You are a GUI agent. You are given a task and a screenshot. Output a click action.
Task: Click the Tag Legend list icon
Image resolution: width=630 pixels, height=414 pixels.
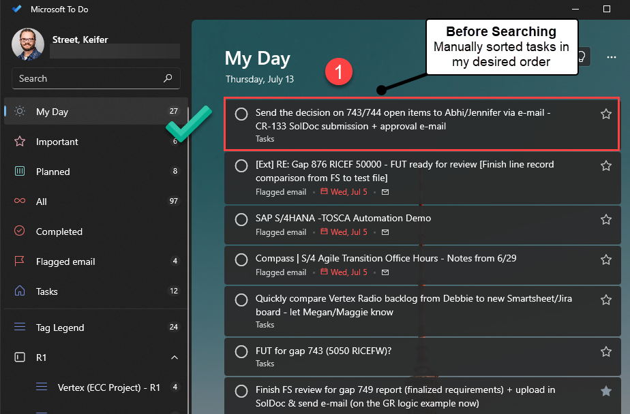click(20, 327)
